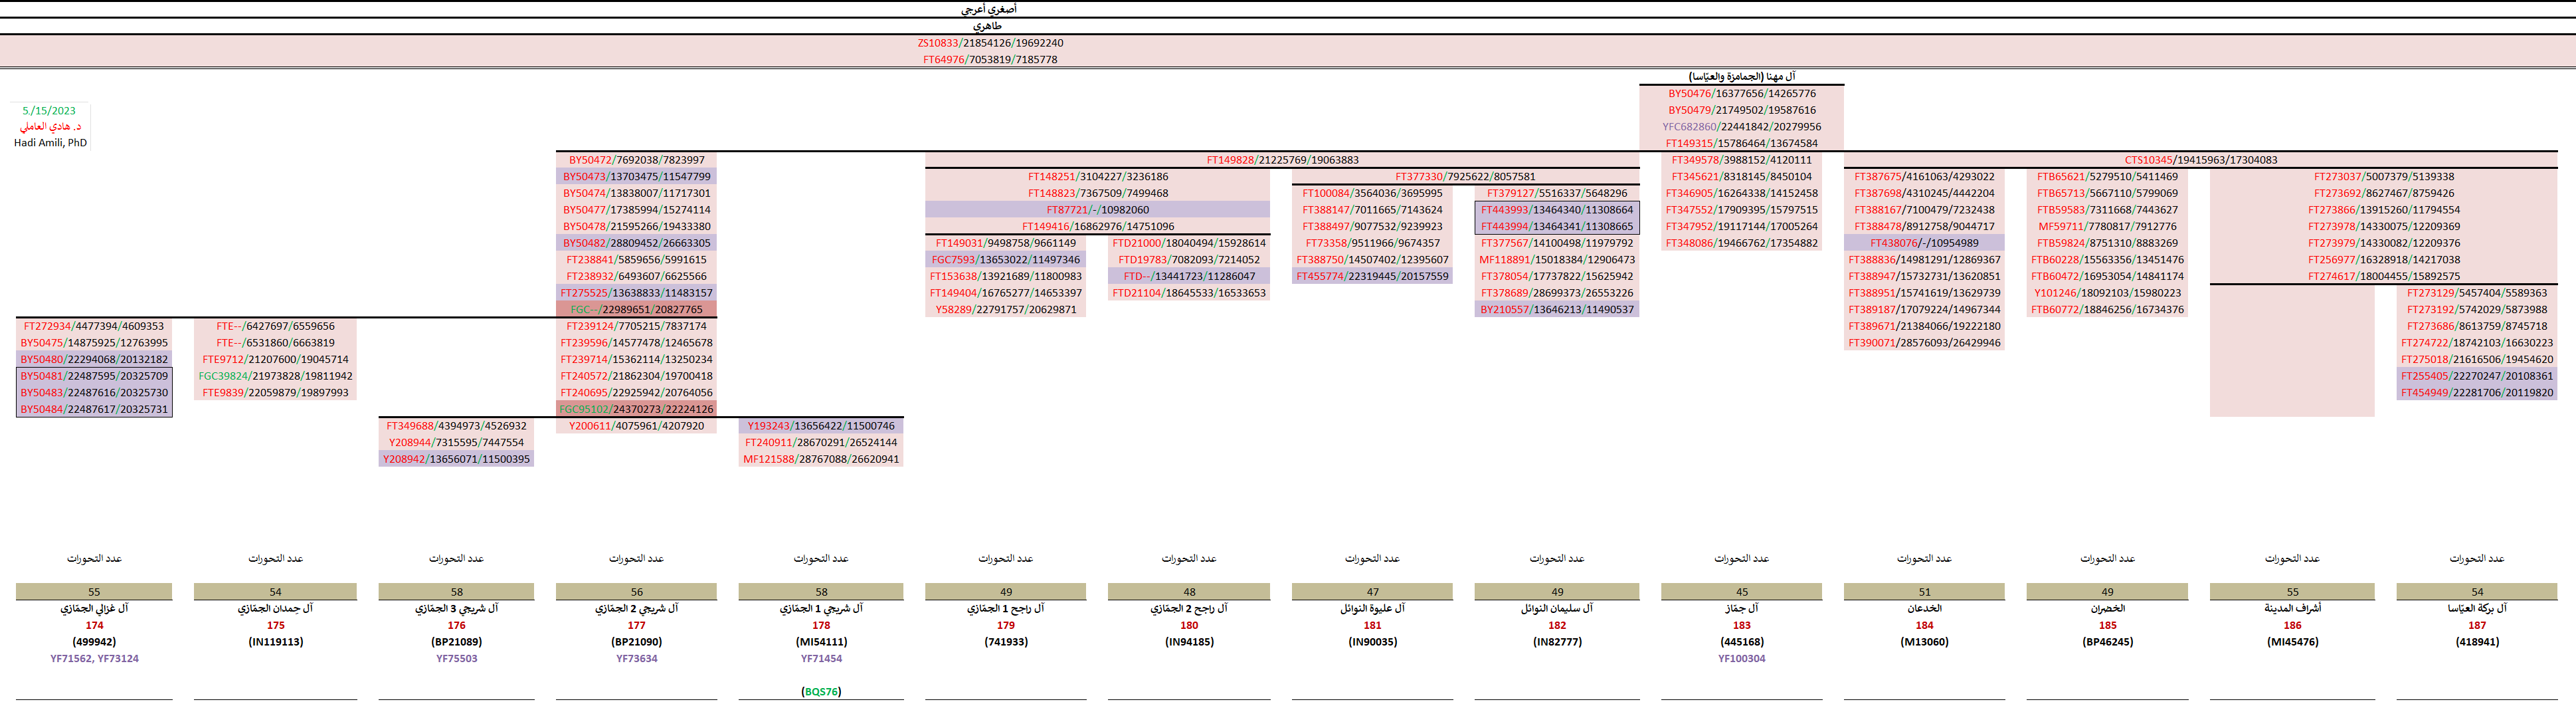Click the FT454949 cell
The width and height of the screenshot is (2576, 710).
2476,392
